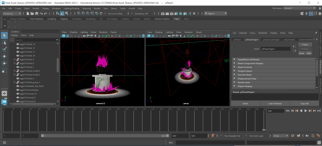This screenshot has width=322, height=146.
Task: Select the arrow Select tool
Action: click(4, 35)
